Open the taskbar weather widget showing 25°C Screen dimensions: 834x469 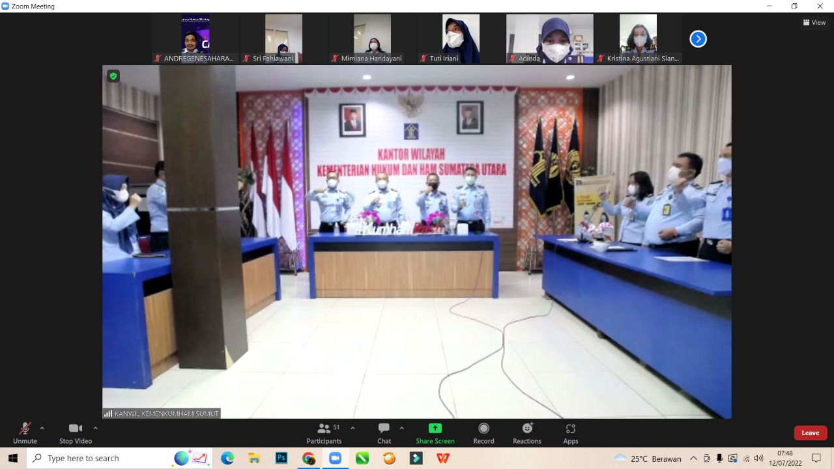point(648,459)
